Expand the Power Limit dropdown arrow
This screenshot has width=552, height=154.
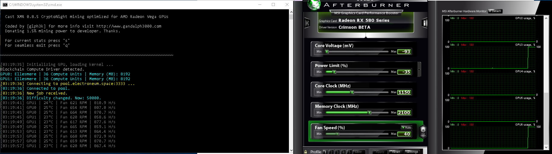click(419, 69)
